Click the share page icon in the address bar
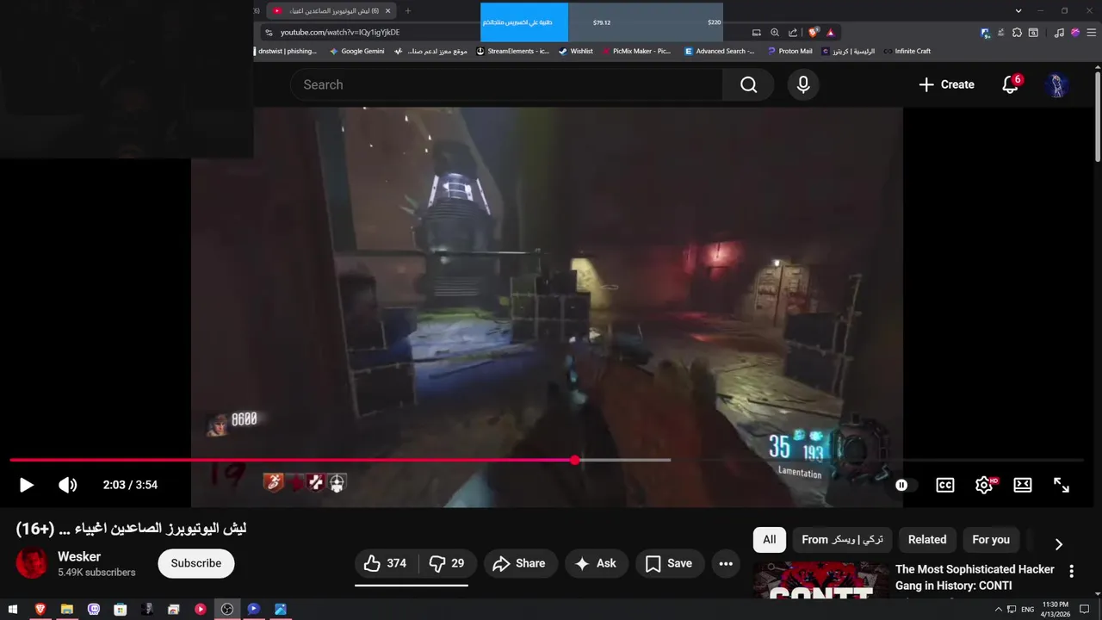1102x620 pixels. 793,33
